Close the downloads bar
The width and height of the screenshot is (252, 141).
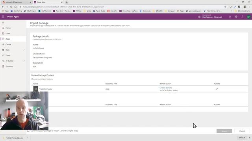coord(250,138)
